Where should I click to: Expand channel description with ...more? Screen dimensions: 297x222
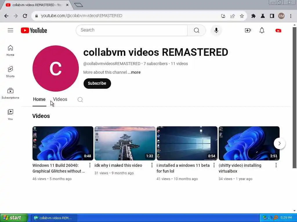134,72
